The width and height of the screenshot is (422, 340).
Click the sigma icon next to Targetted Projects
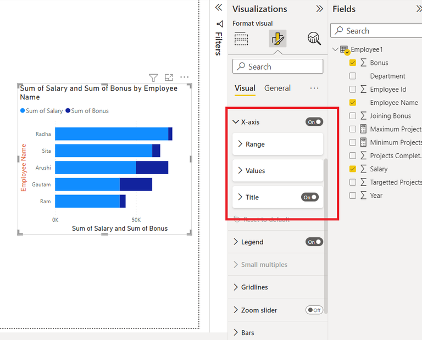[363, 182]
